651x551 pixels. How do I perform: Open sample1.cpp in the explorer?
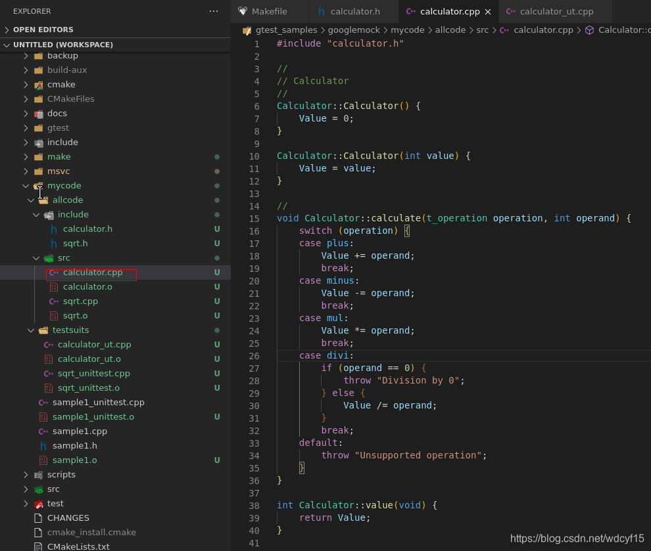(80, 431)
